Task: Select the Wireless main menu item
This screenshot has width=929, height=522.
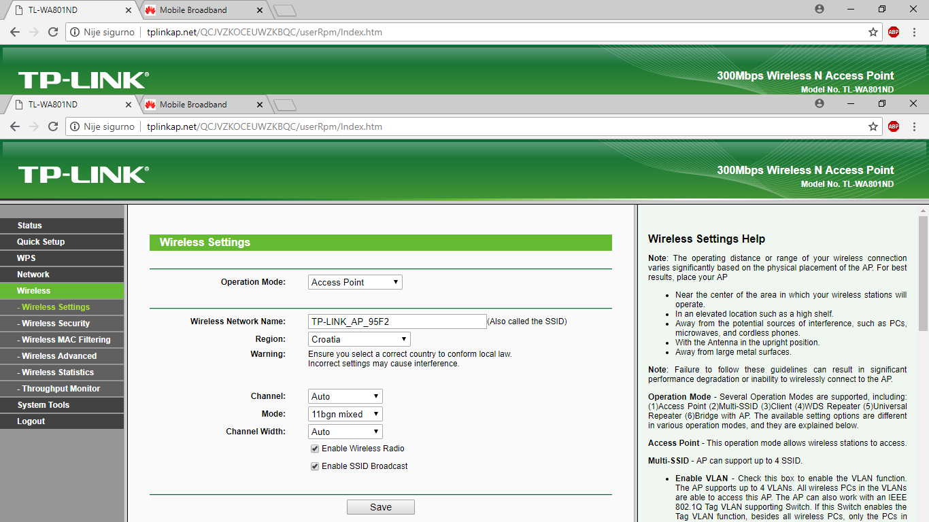Action: 62,291
